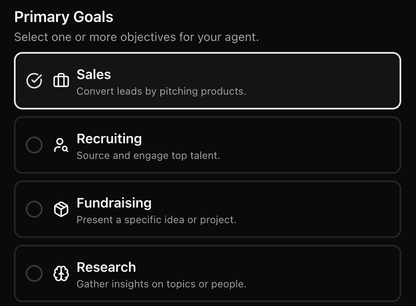Click "Present a specific idea or project" text
This screenshot has width=416, height=306.
pos(156,220)
